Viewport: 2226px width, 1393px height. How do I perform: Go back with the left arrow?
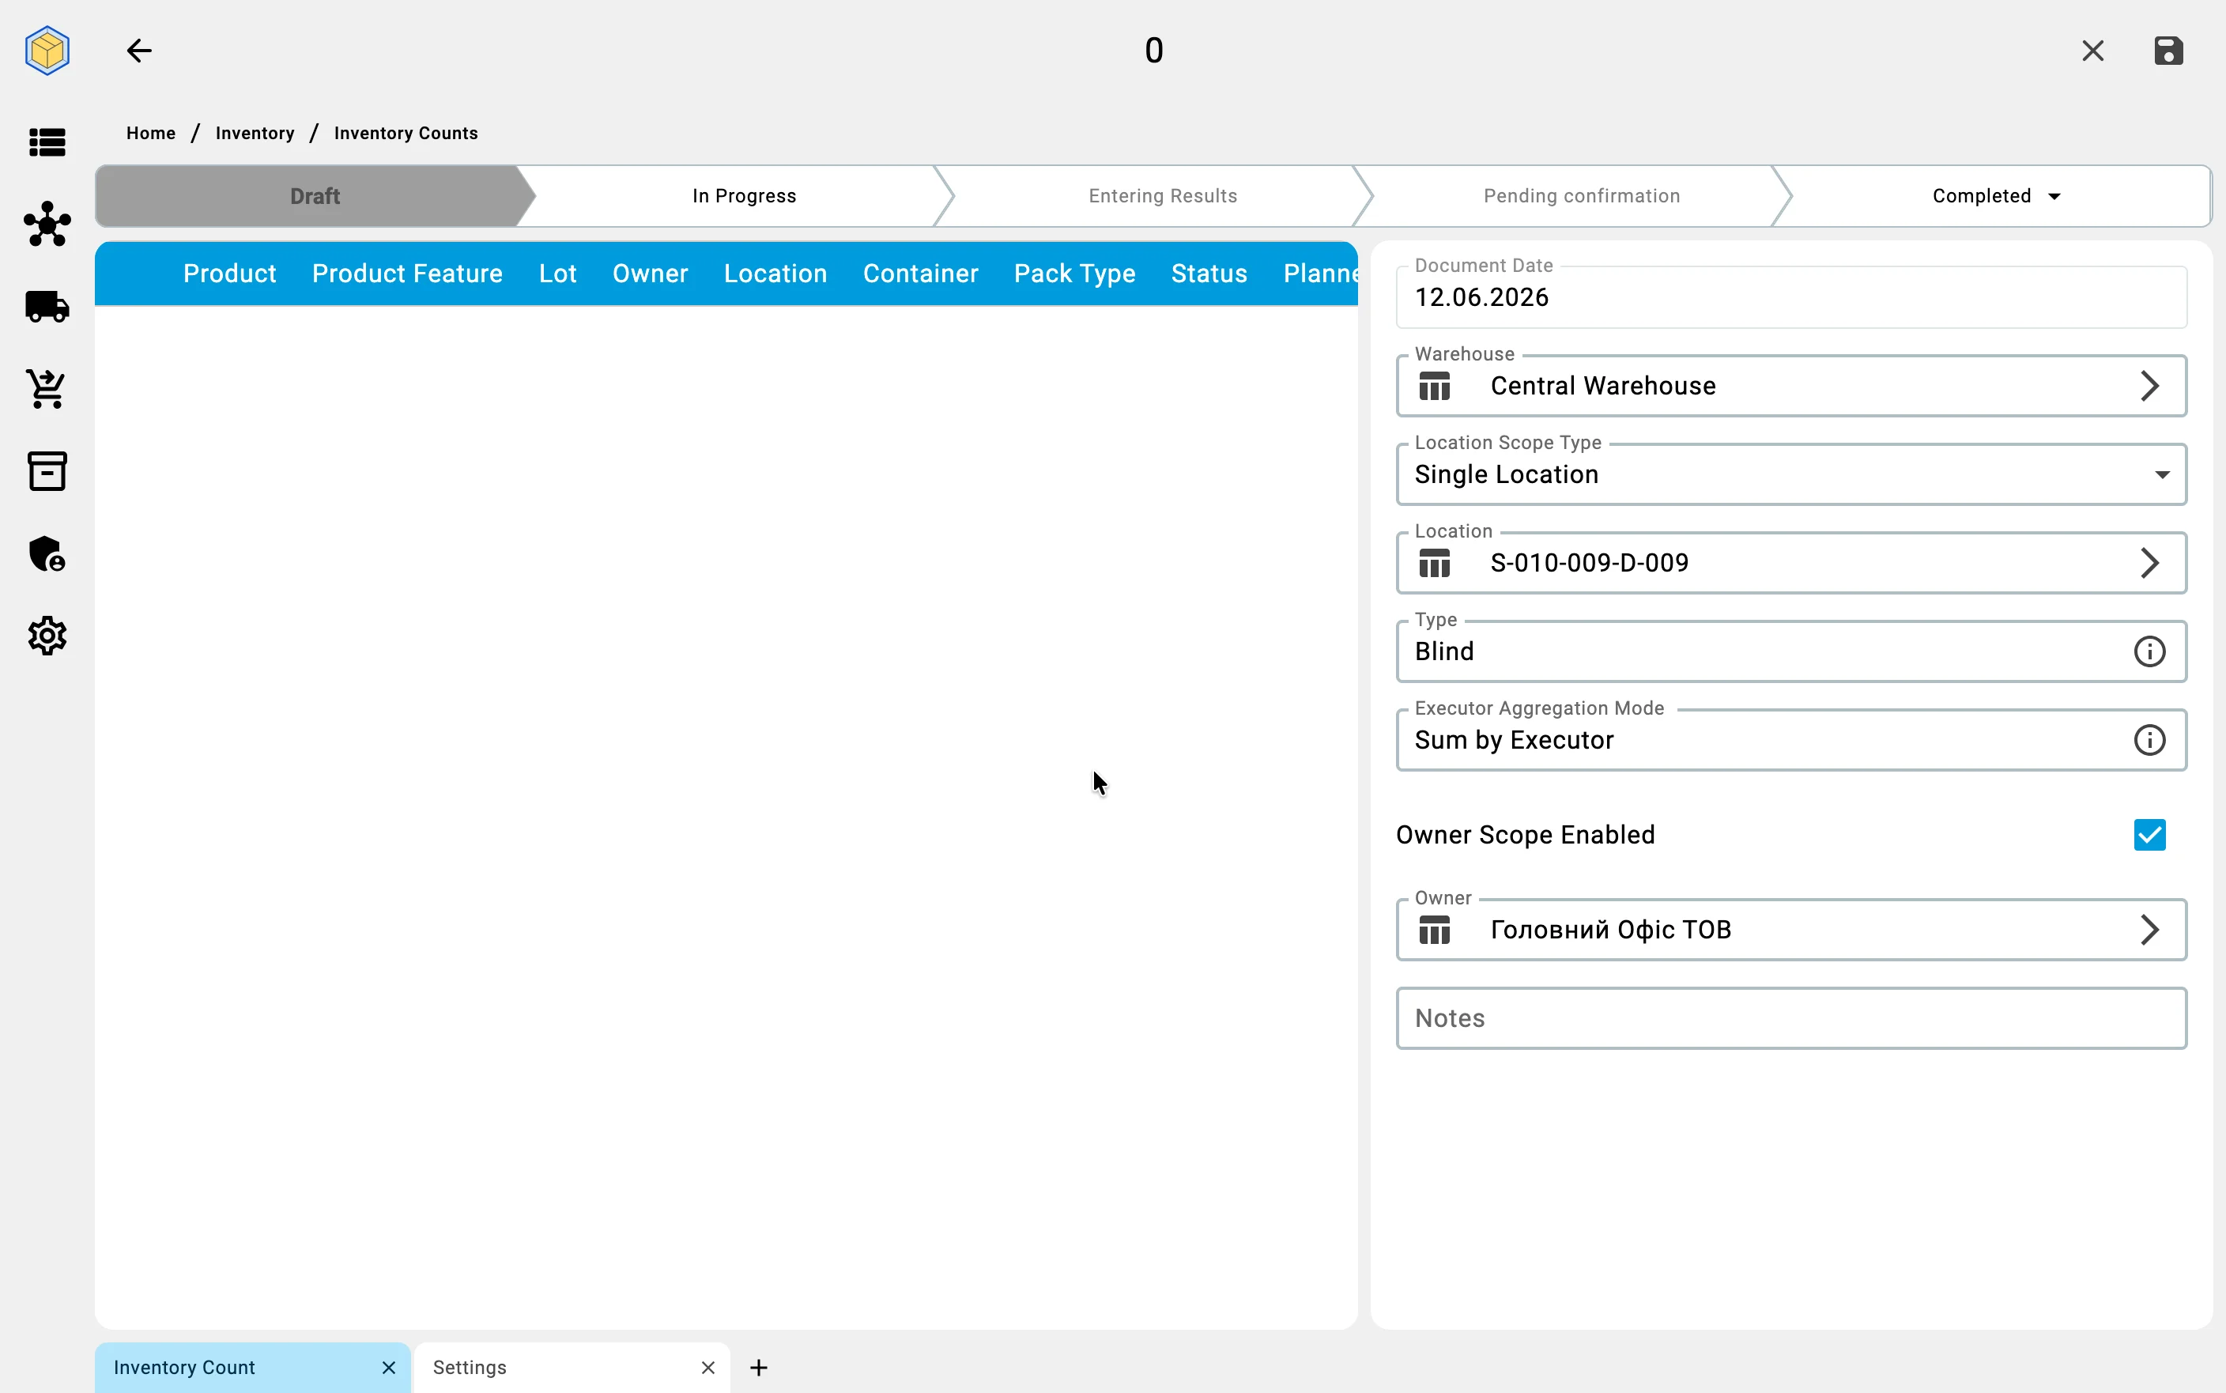coord(139,51)
